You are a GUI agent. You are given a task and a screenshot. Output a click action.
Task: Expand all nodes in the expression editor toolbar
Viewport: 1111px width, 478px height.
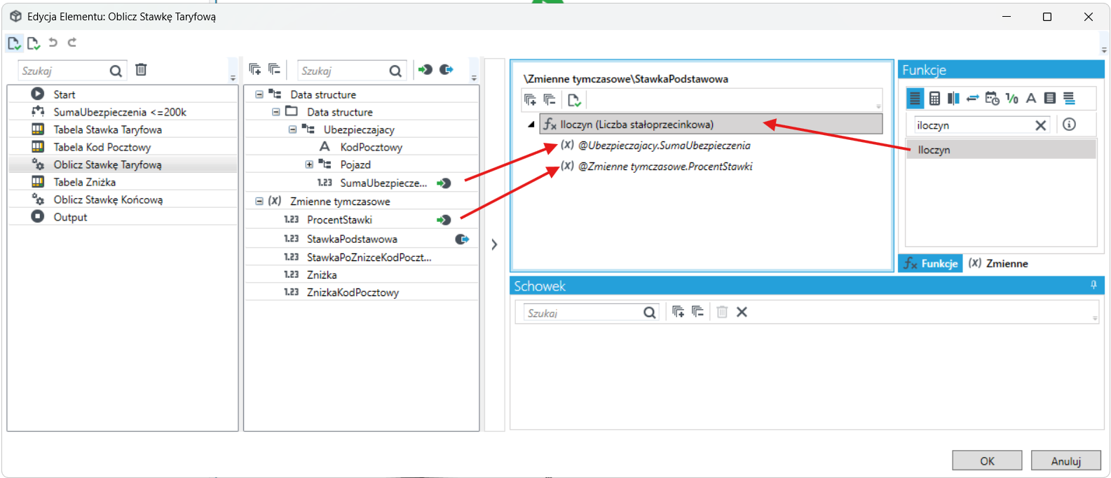(x=531, y=100)
